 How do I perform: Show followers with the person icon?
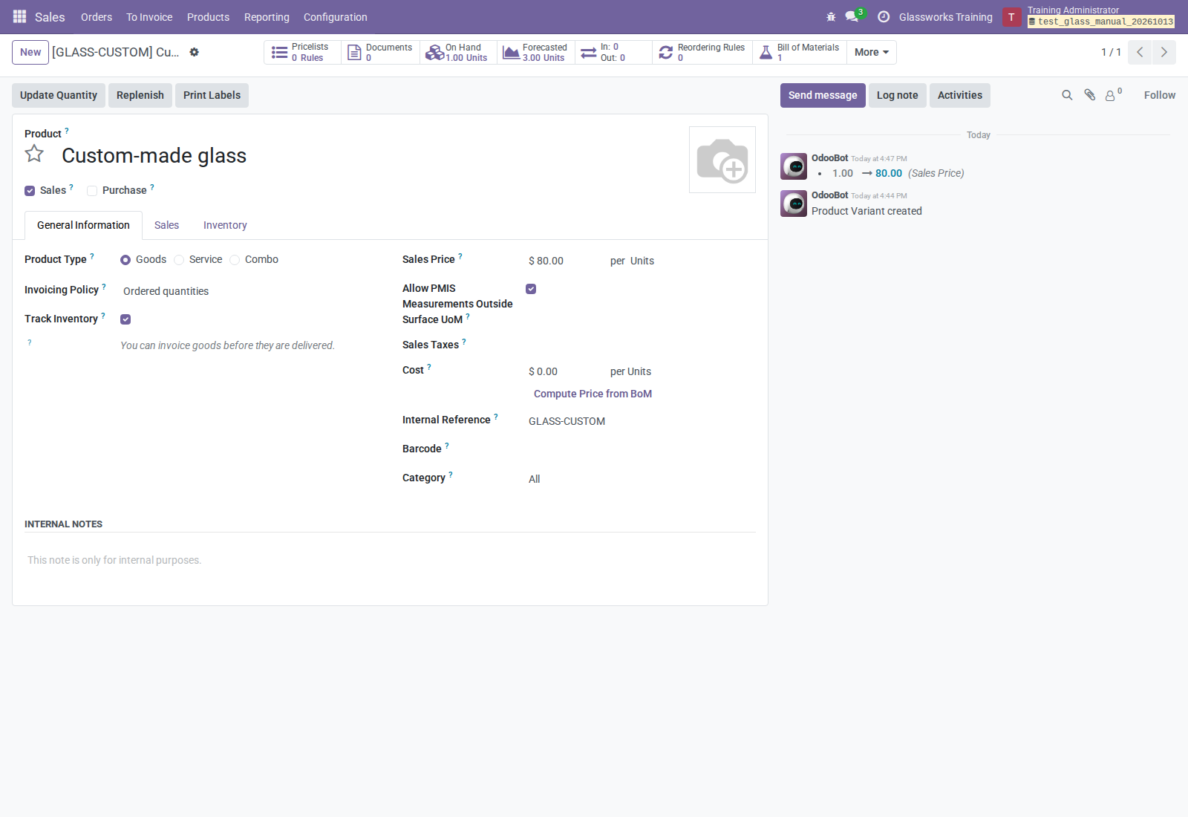coord(1112,95)
